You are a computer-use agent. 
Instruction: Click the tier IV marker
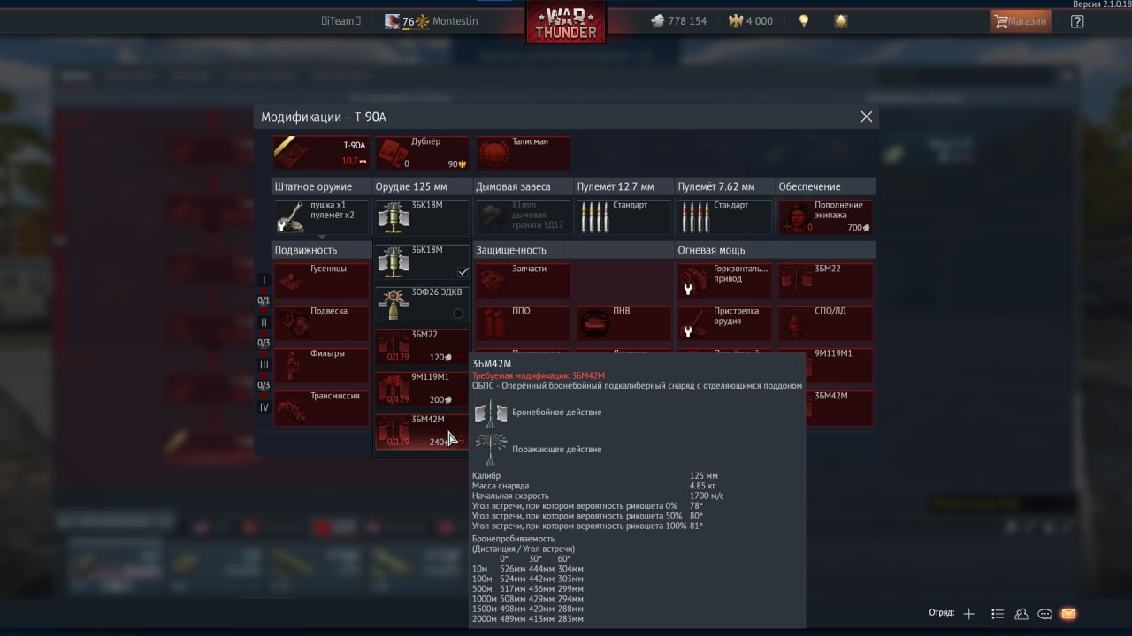pyautogui.click(x=264, y=407)
